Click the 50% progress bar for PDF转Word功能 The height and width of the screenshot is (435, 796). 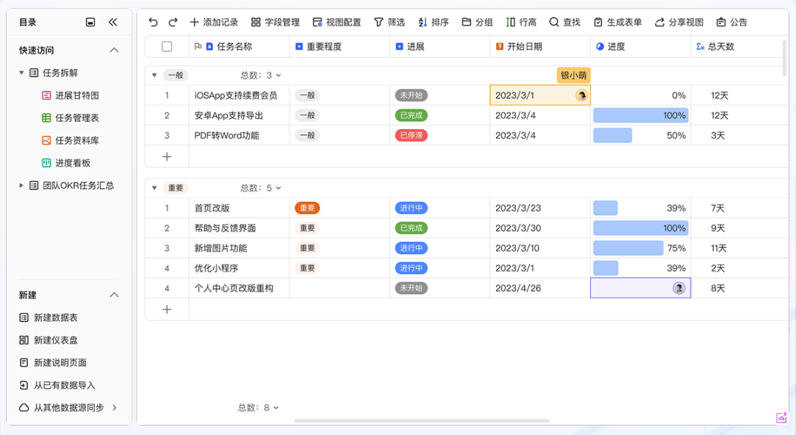pos(613,135)
